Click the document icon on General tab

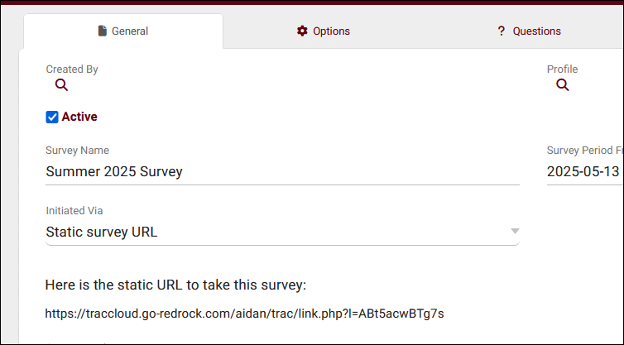point(102,31)
